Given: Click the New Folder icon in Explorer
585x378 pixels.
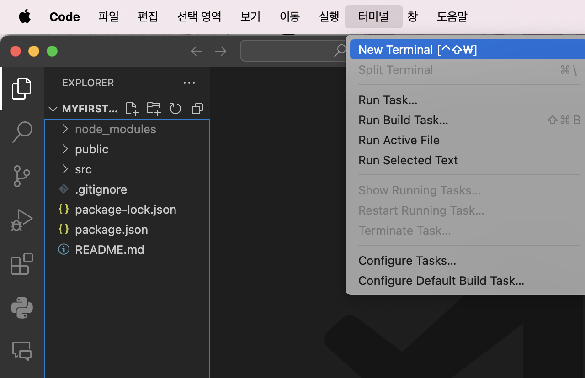Looking at the screenshot, I should pyautogui.click(x=154, y=109).
